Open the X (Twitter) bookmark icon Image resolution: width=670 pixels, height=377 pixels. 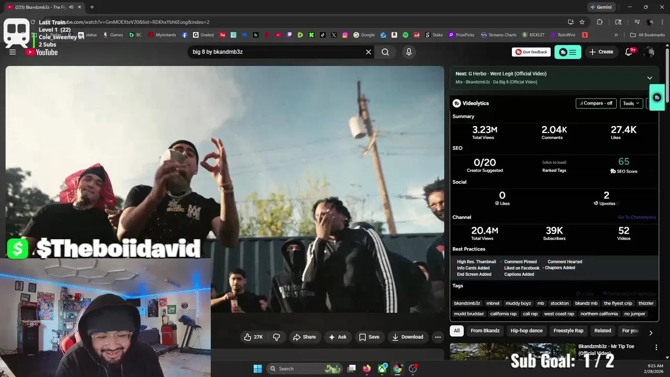click(334, 35)
